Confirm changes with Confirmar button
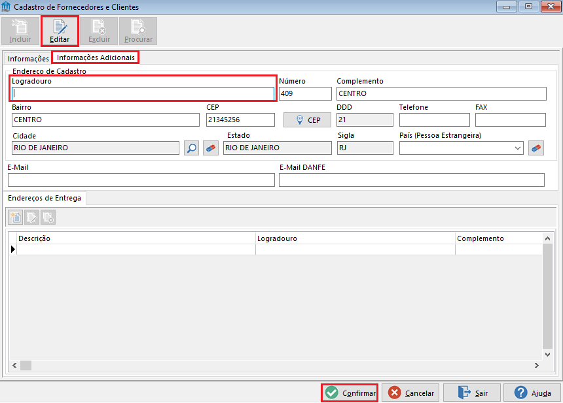563x403 pixels. pos(350,393)
